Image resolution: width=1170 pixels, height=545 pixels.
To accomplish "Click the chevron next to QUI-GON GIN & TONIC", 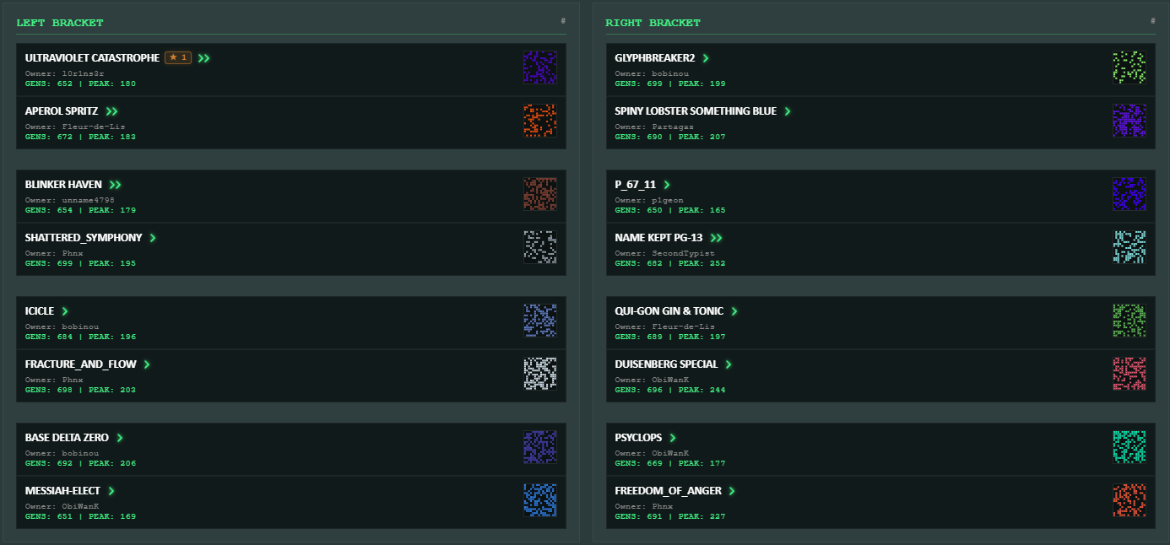I will pos(734,311).
